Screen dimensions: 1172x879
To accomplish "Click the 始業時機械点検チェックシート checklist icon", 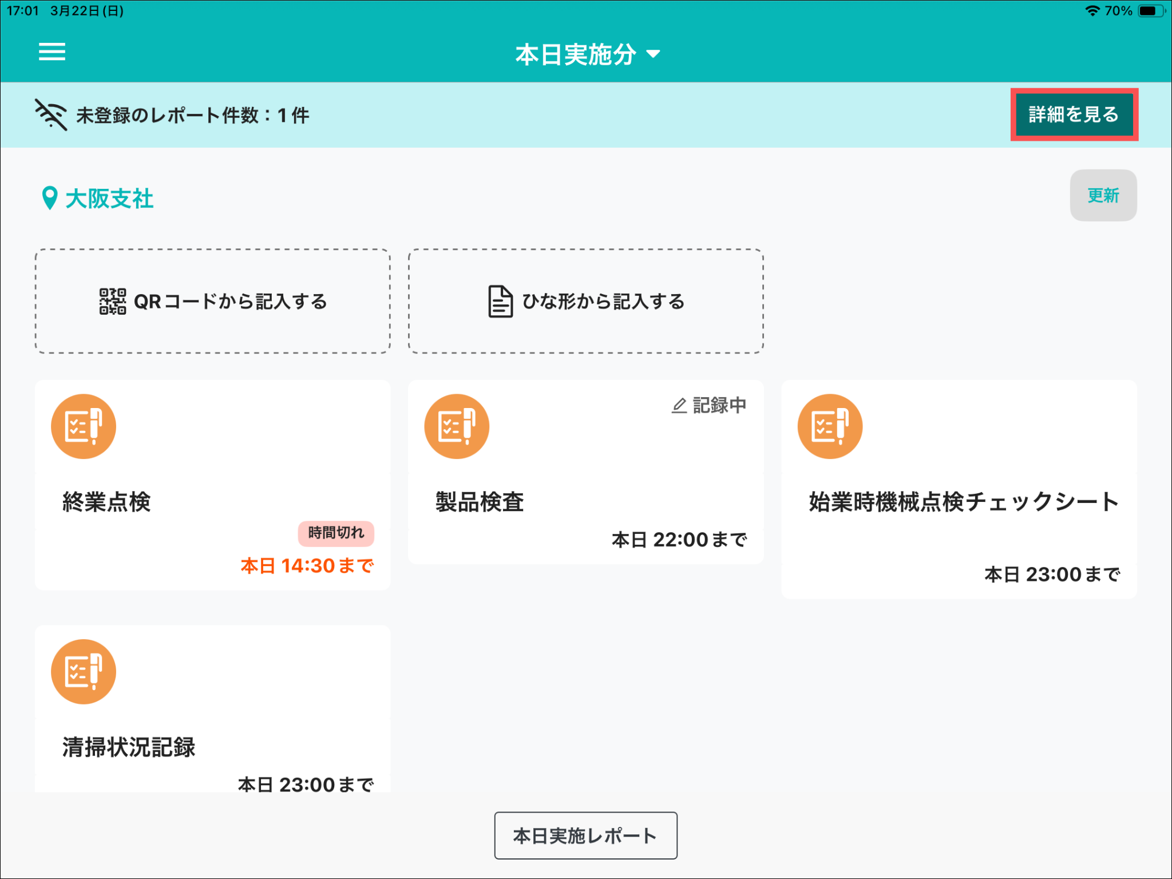I will (x=830, y=426).
